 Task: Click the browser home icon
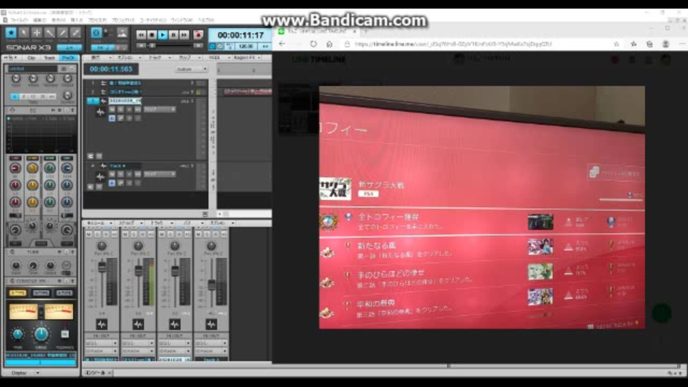[329, 44]
